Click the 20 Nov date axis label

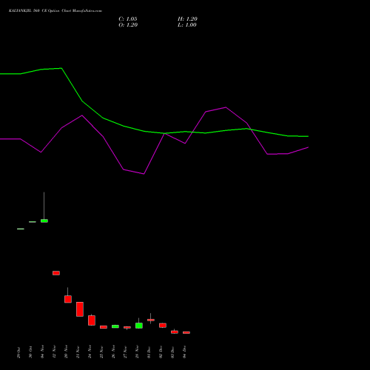67,351
